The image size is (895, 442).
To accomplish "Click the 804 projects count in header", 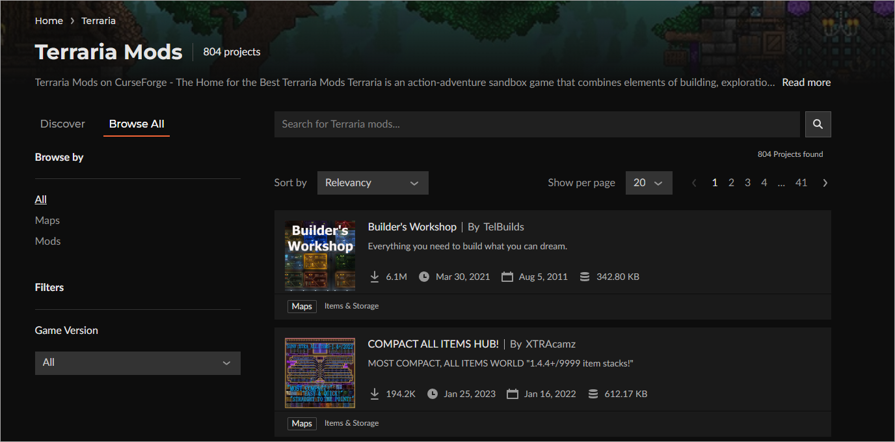I will pyautogui.click(x=232, y=52).
